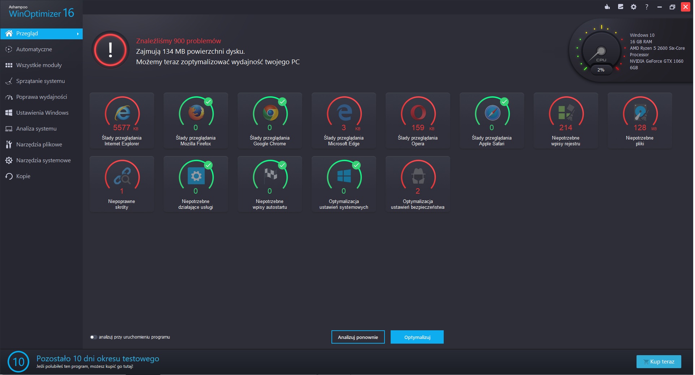Open the Optymalizacja ustawień systemowych tile
The image size is (695, 375).
click(x=344, y=184)
